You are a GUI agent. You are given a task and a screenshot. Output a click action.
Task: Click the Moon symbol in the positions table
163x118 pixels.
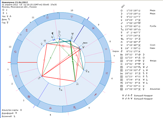[x=122, y=14]
